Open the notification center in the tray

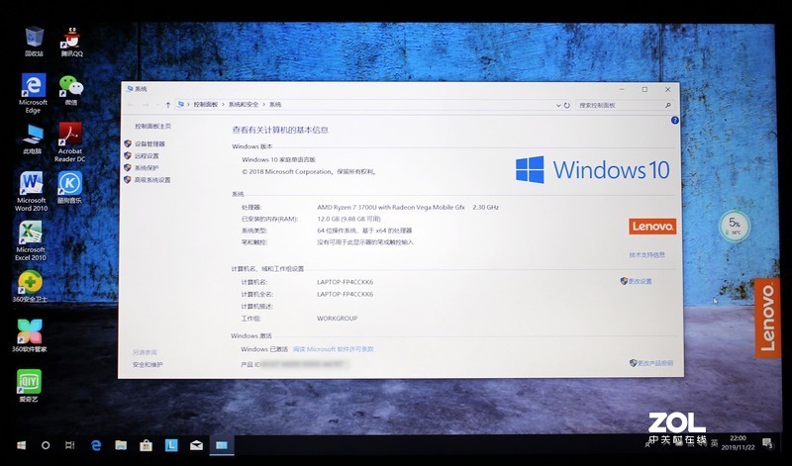click(x=766, y=444)
